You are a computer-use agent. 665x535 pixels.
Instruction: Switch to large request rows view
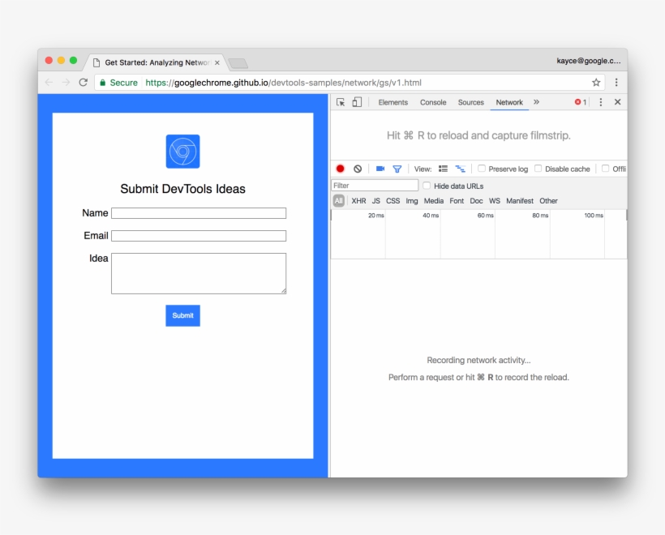pyautogui.click(x=444, y=169)
